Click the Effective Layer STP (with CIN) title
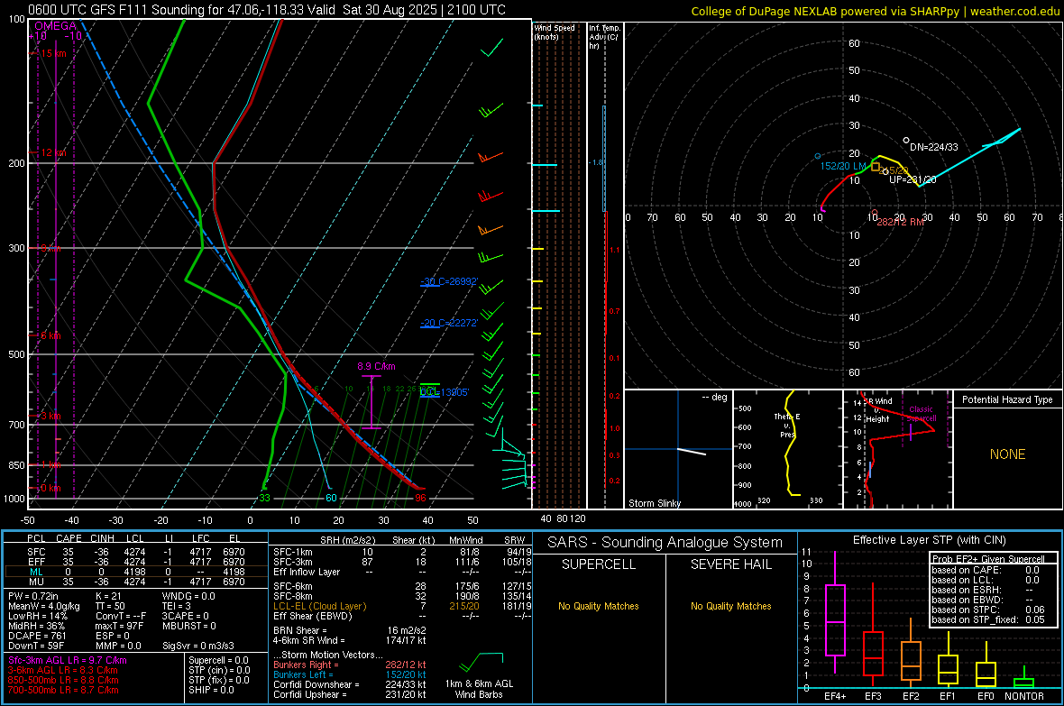 coord(929,540)
